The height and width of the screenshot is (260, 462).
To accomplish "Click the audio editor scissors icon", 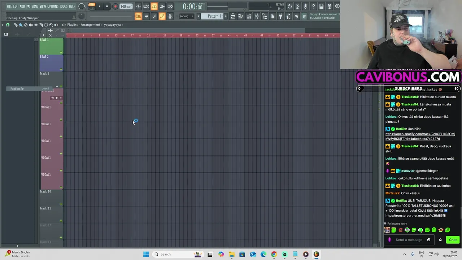I will (297, 6).
